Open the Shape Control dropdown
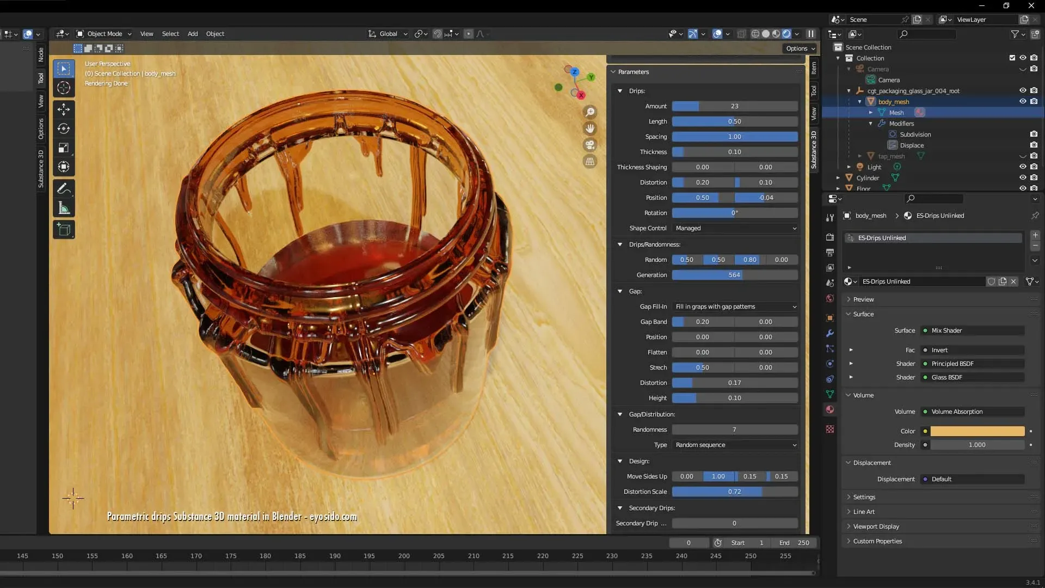Image resolution: width=1045 pixels, height=588 pixels. point(735,228)
